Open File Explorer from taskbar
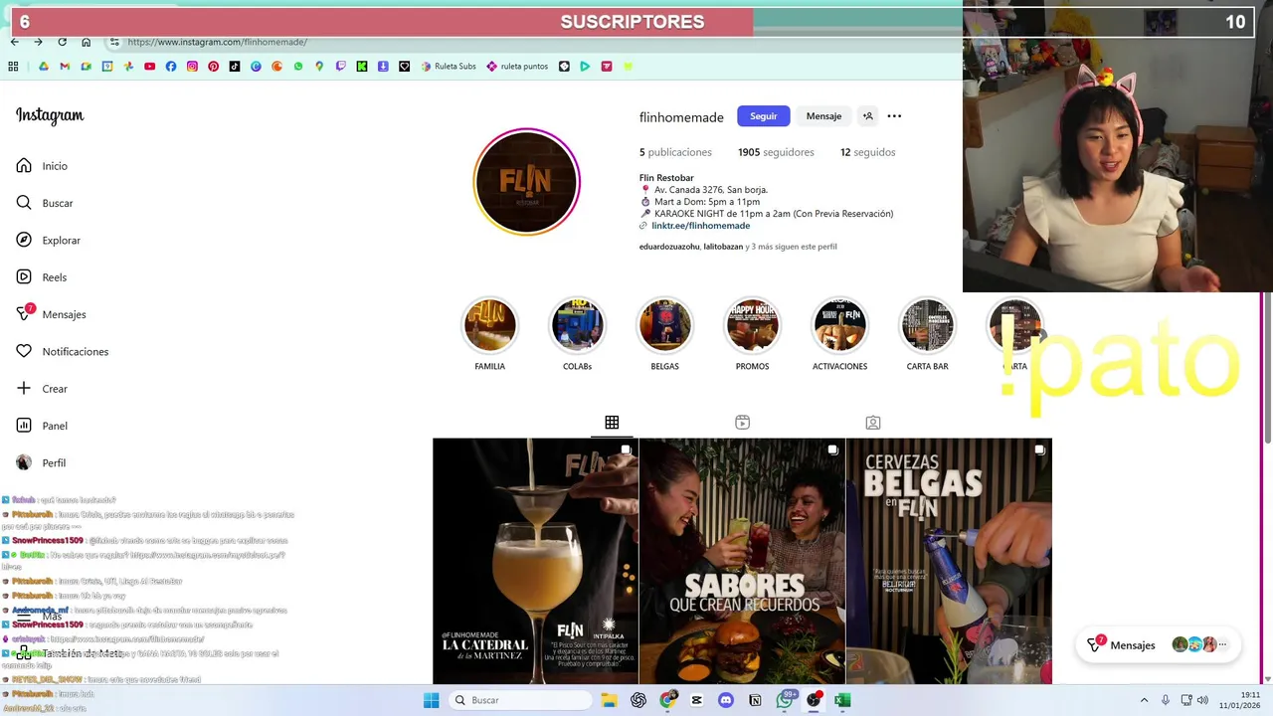1273x716 pixels. coord(608,700)
